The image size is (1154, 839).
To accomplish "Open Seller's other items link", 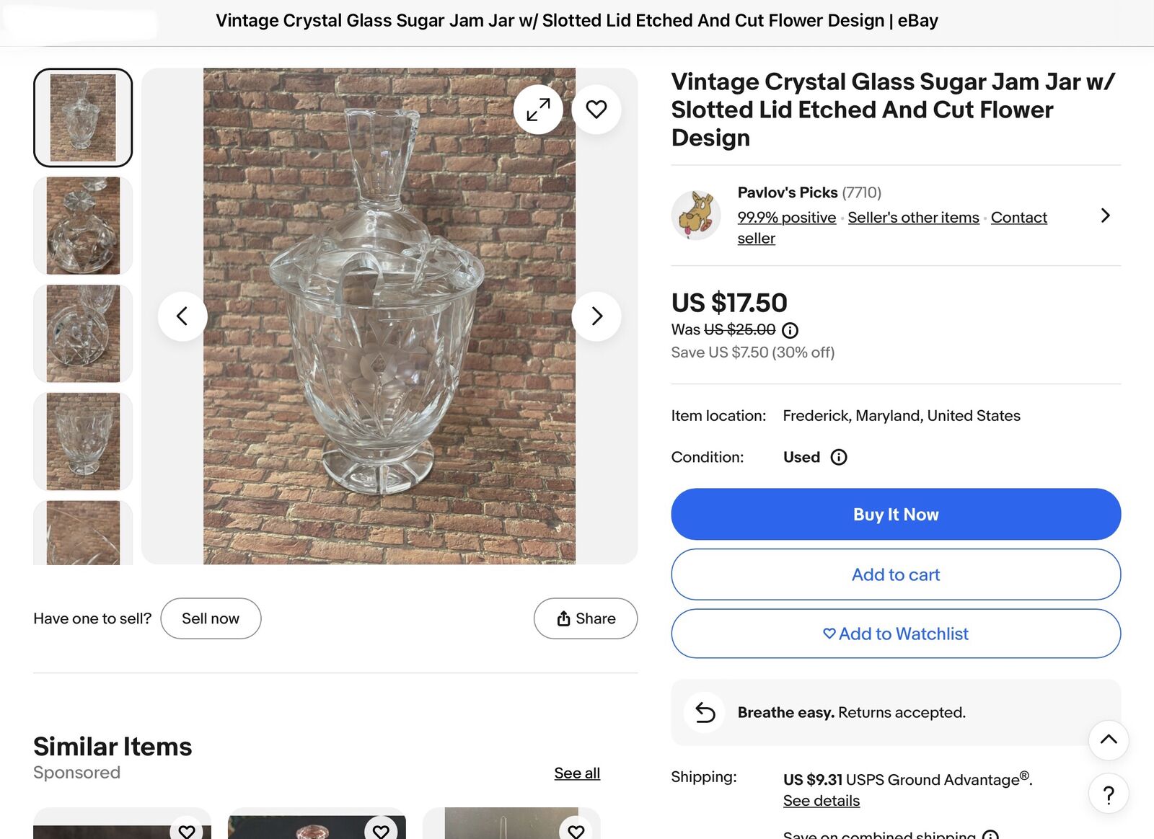I will [x=913, y=218].
